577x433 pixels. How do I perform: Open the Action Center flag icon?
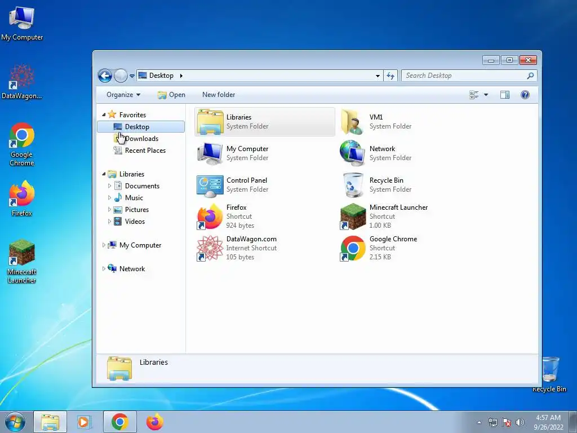pyautogui.click(x=507, y=422)
